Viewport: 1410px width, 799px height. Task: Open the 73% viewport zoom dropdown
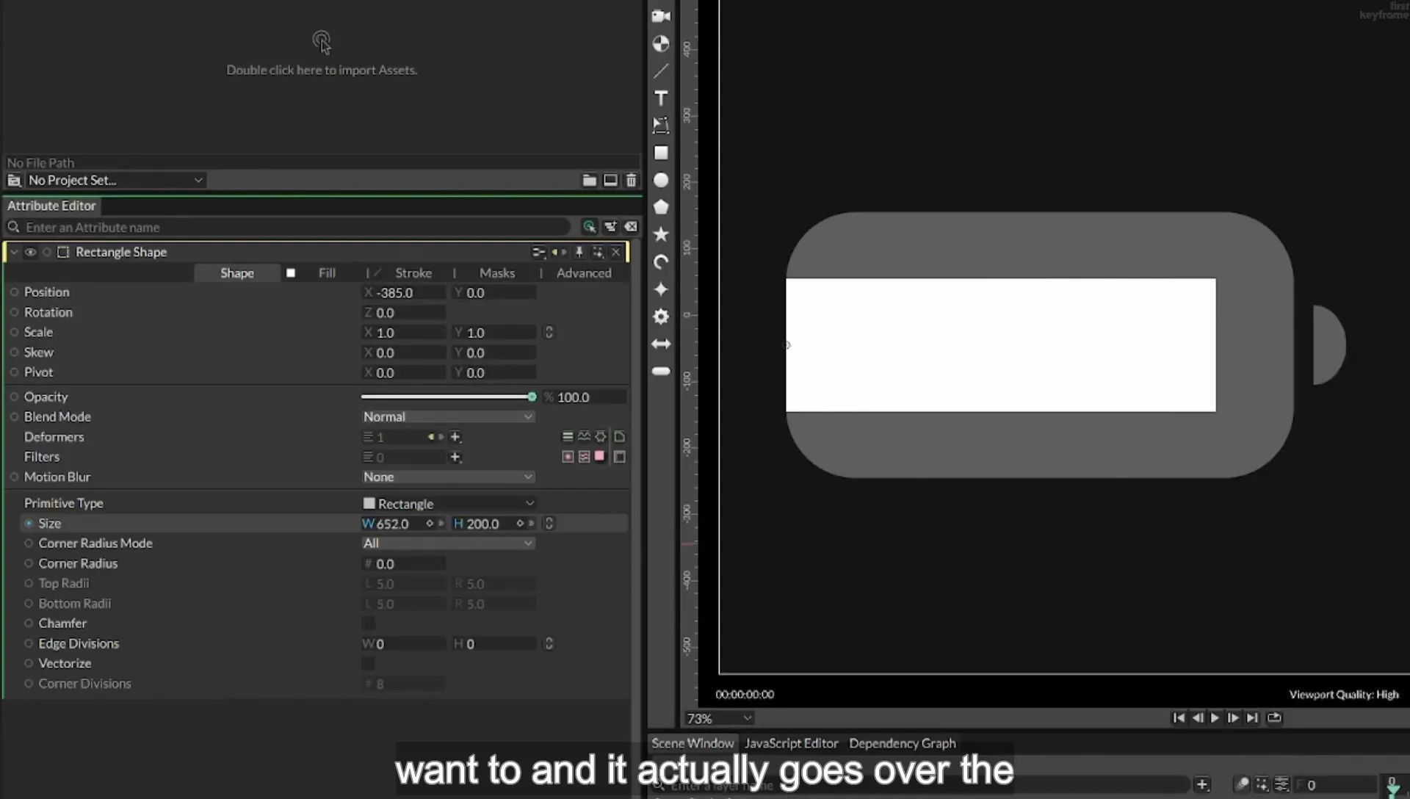(719, 718)
